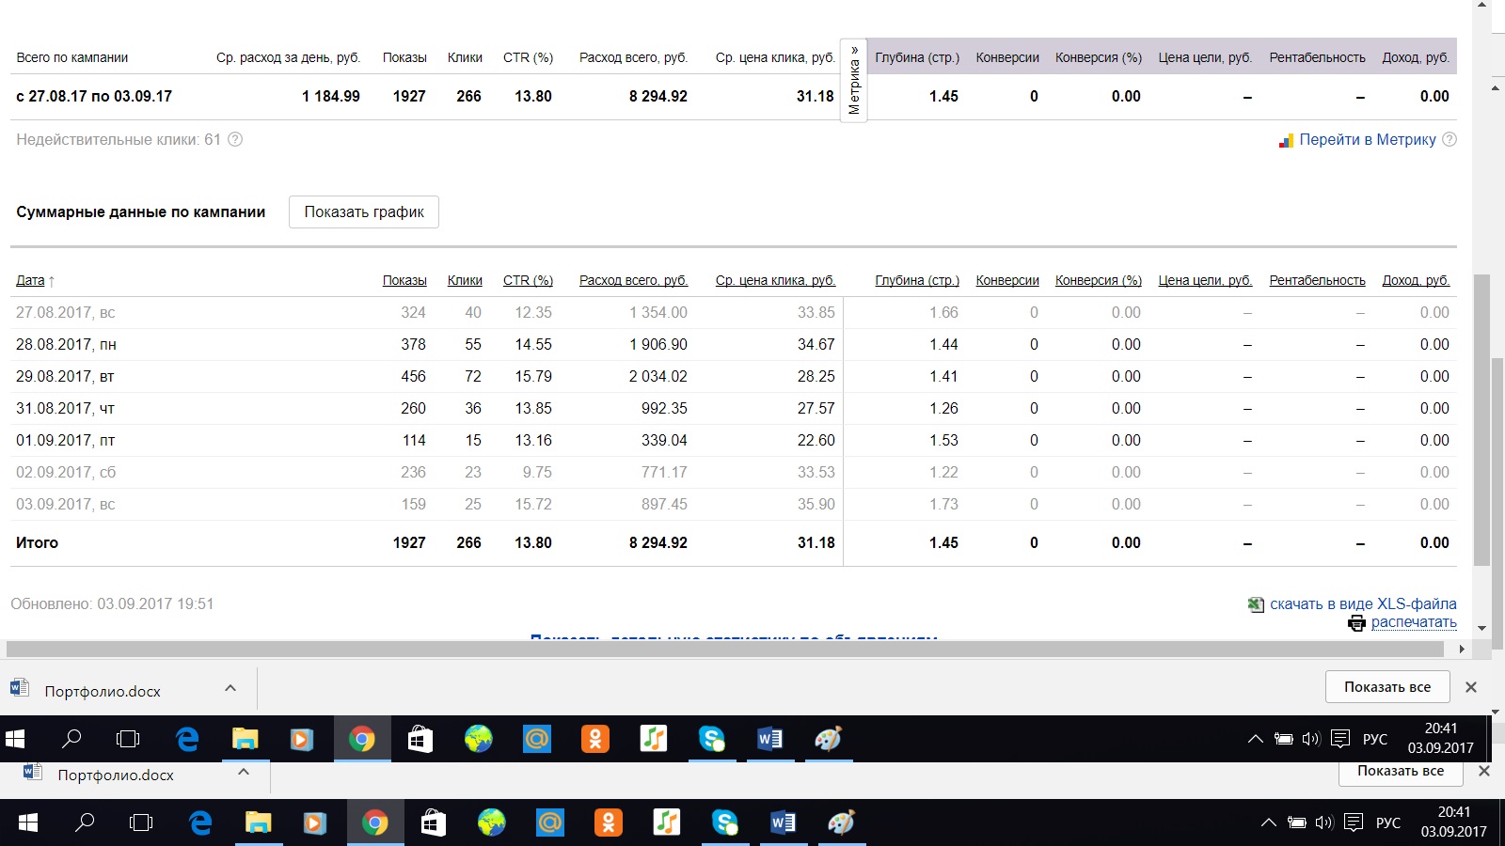Sort the data table by Клики header
The image size is (1505, 846).
click(465, 280)
